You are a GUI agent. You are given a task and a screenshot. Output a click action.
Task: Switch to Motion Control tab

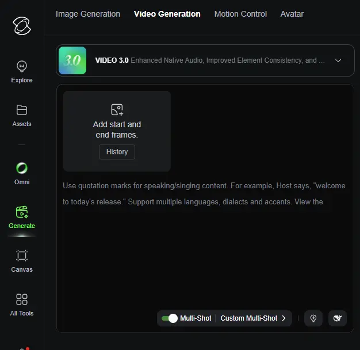(240, 14)
